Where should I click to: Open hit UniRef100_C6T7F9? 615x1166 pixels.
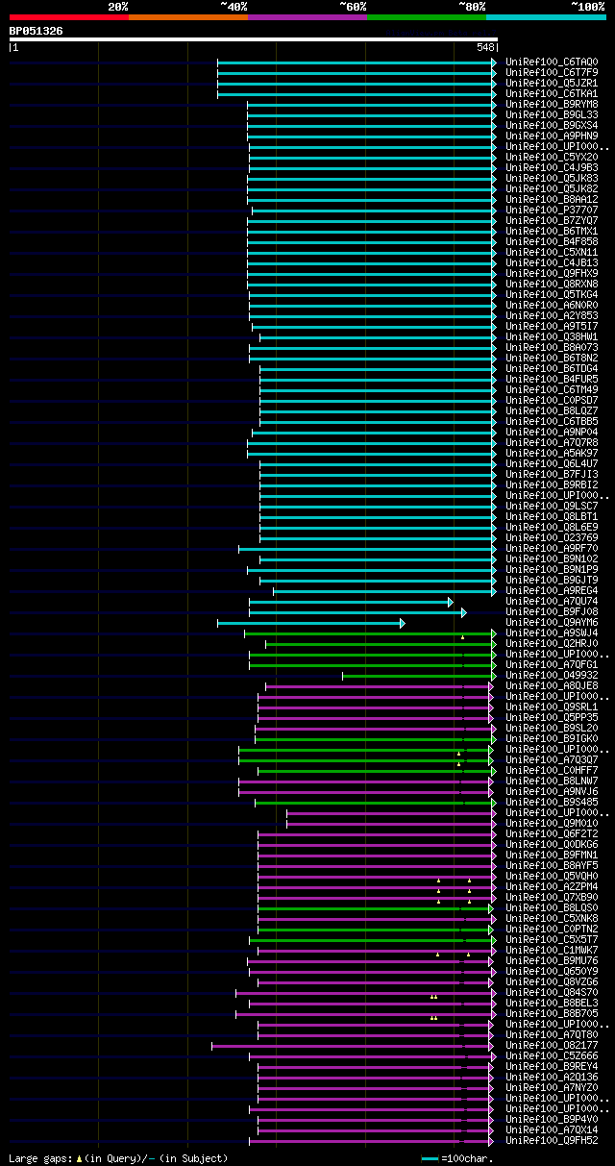tap(552, 72)
